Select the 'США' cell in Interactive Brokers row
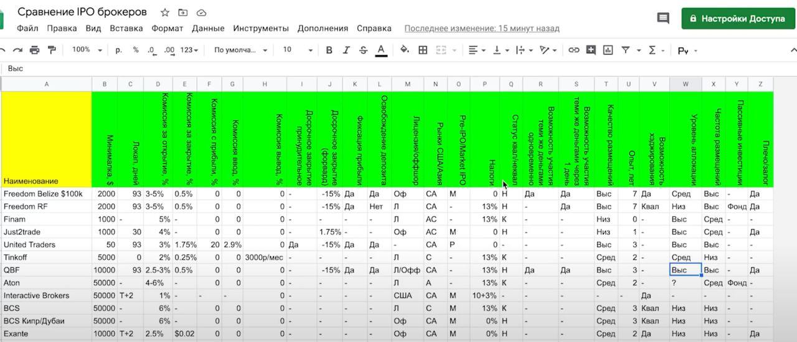The image size is (797, 342). 407,295
